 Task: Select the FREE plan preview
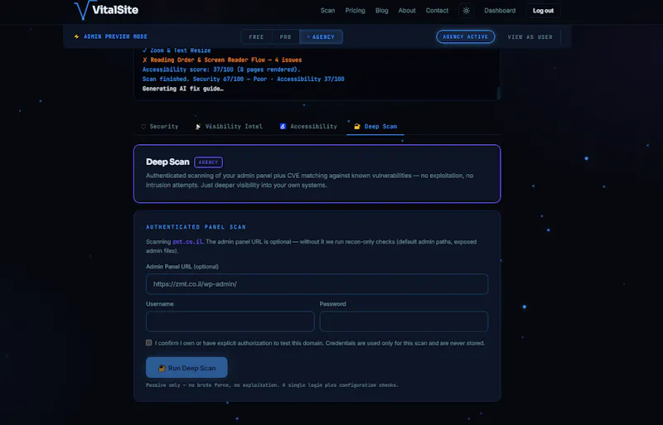(x=256, y=36)
